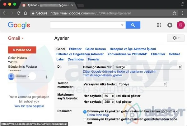
Task: Click Tüm dil seçeneklerini göster link
Action: [x=102, y=75]
